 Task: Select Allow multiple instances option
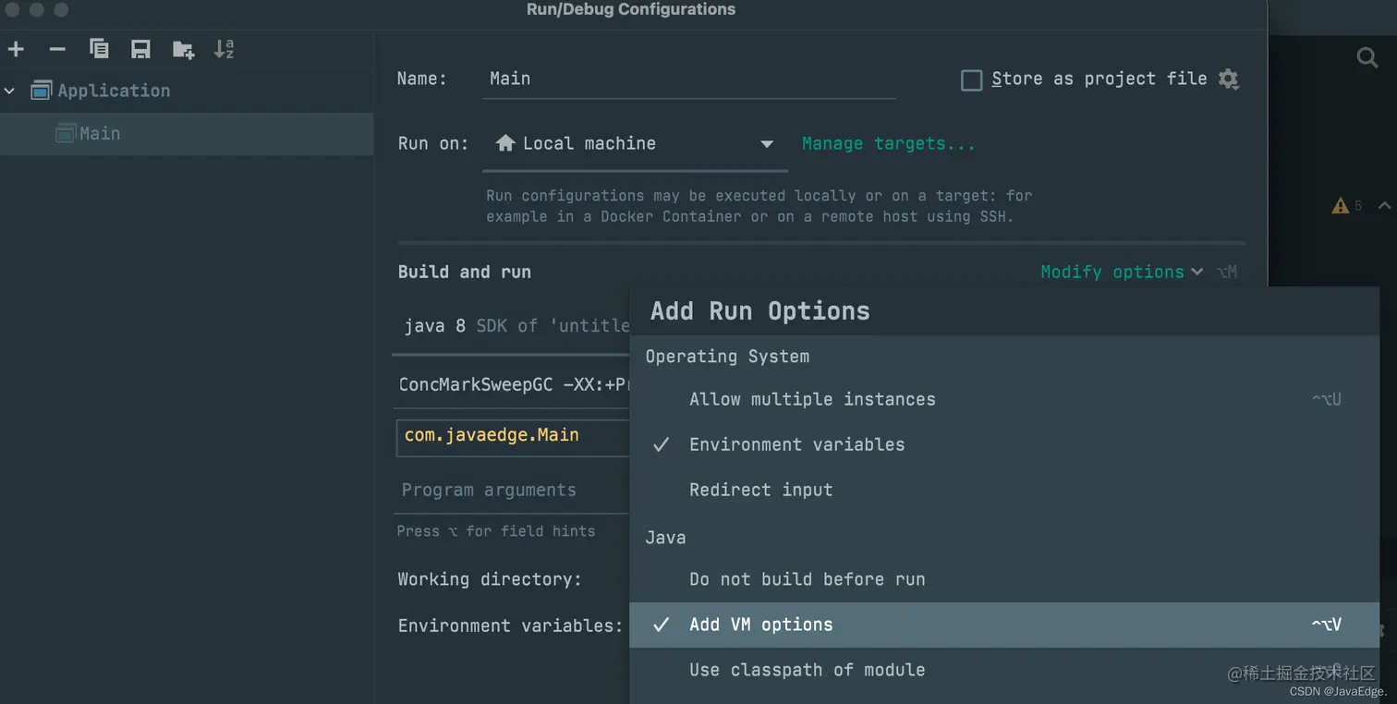[x=811, y=399]
